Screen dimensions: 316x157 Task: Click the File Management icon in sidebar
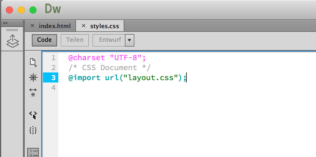click(33, 77)
